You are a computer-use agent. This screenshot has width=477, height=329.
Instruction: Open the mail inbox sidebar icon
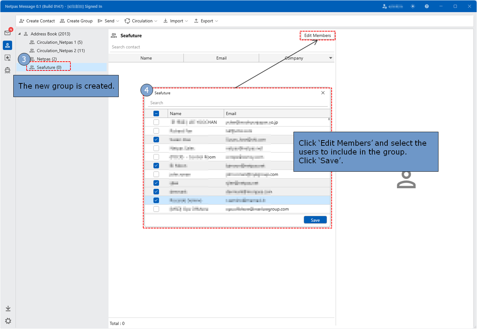[7, 33]
